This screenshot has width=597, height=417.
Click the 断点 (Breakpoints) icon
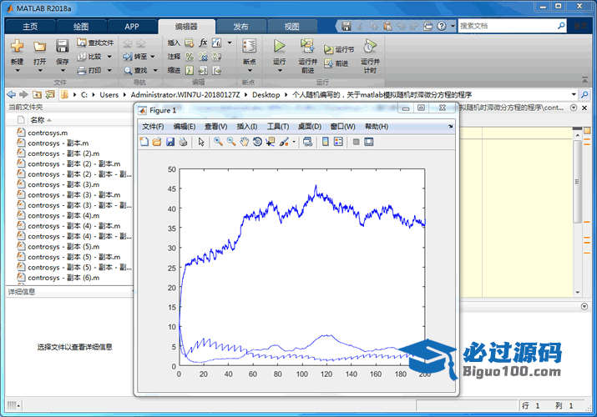(x=250, y=46)
